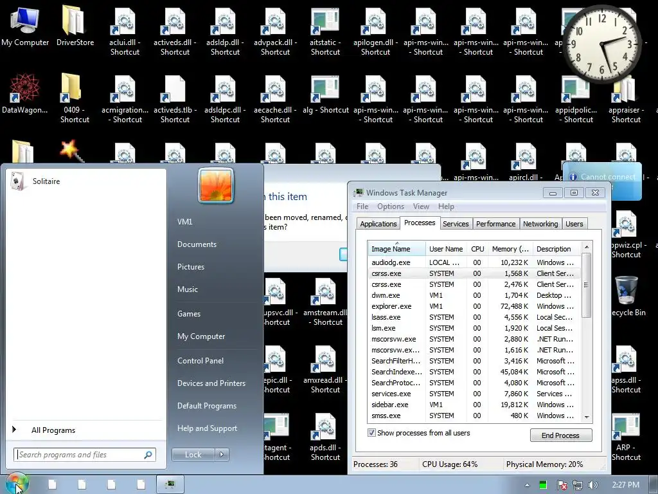This screenshot has width=658, height=494.
Task: Open the Help menu in Task Manager
Action: [x=446, y=206]
